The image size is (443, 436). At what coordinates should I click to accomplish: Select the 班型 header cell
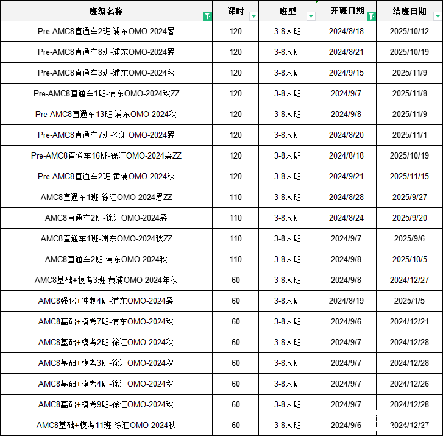click(x=288, y=11)
